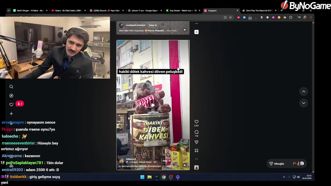Go to the previous reel with up chevron
The height and width of the screenshot is (186, 331).
(x=304, y=91)
